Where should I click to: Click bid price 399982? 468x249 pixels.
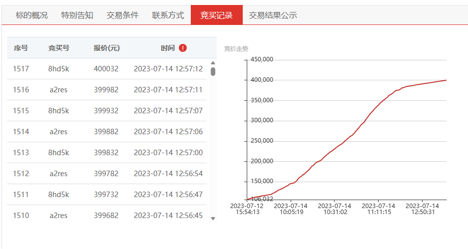(106, 90)
